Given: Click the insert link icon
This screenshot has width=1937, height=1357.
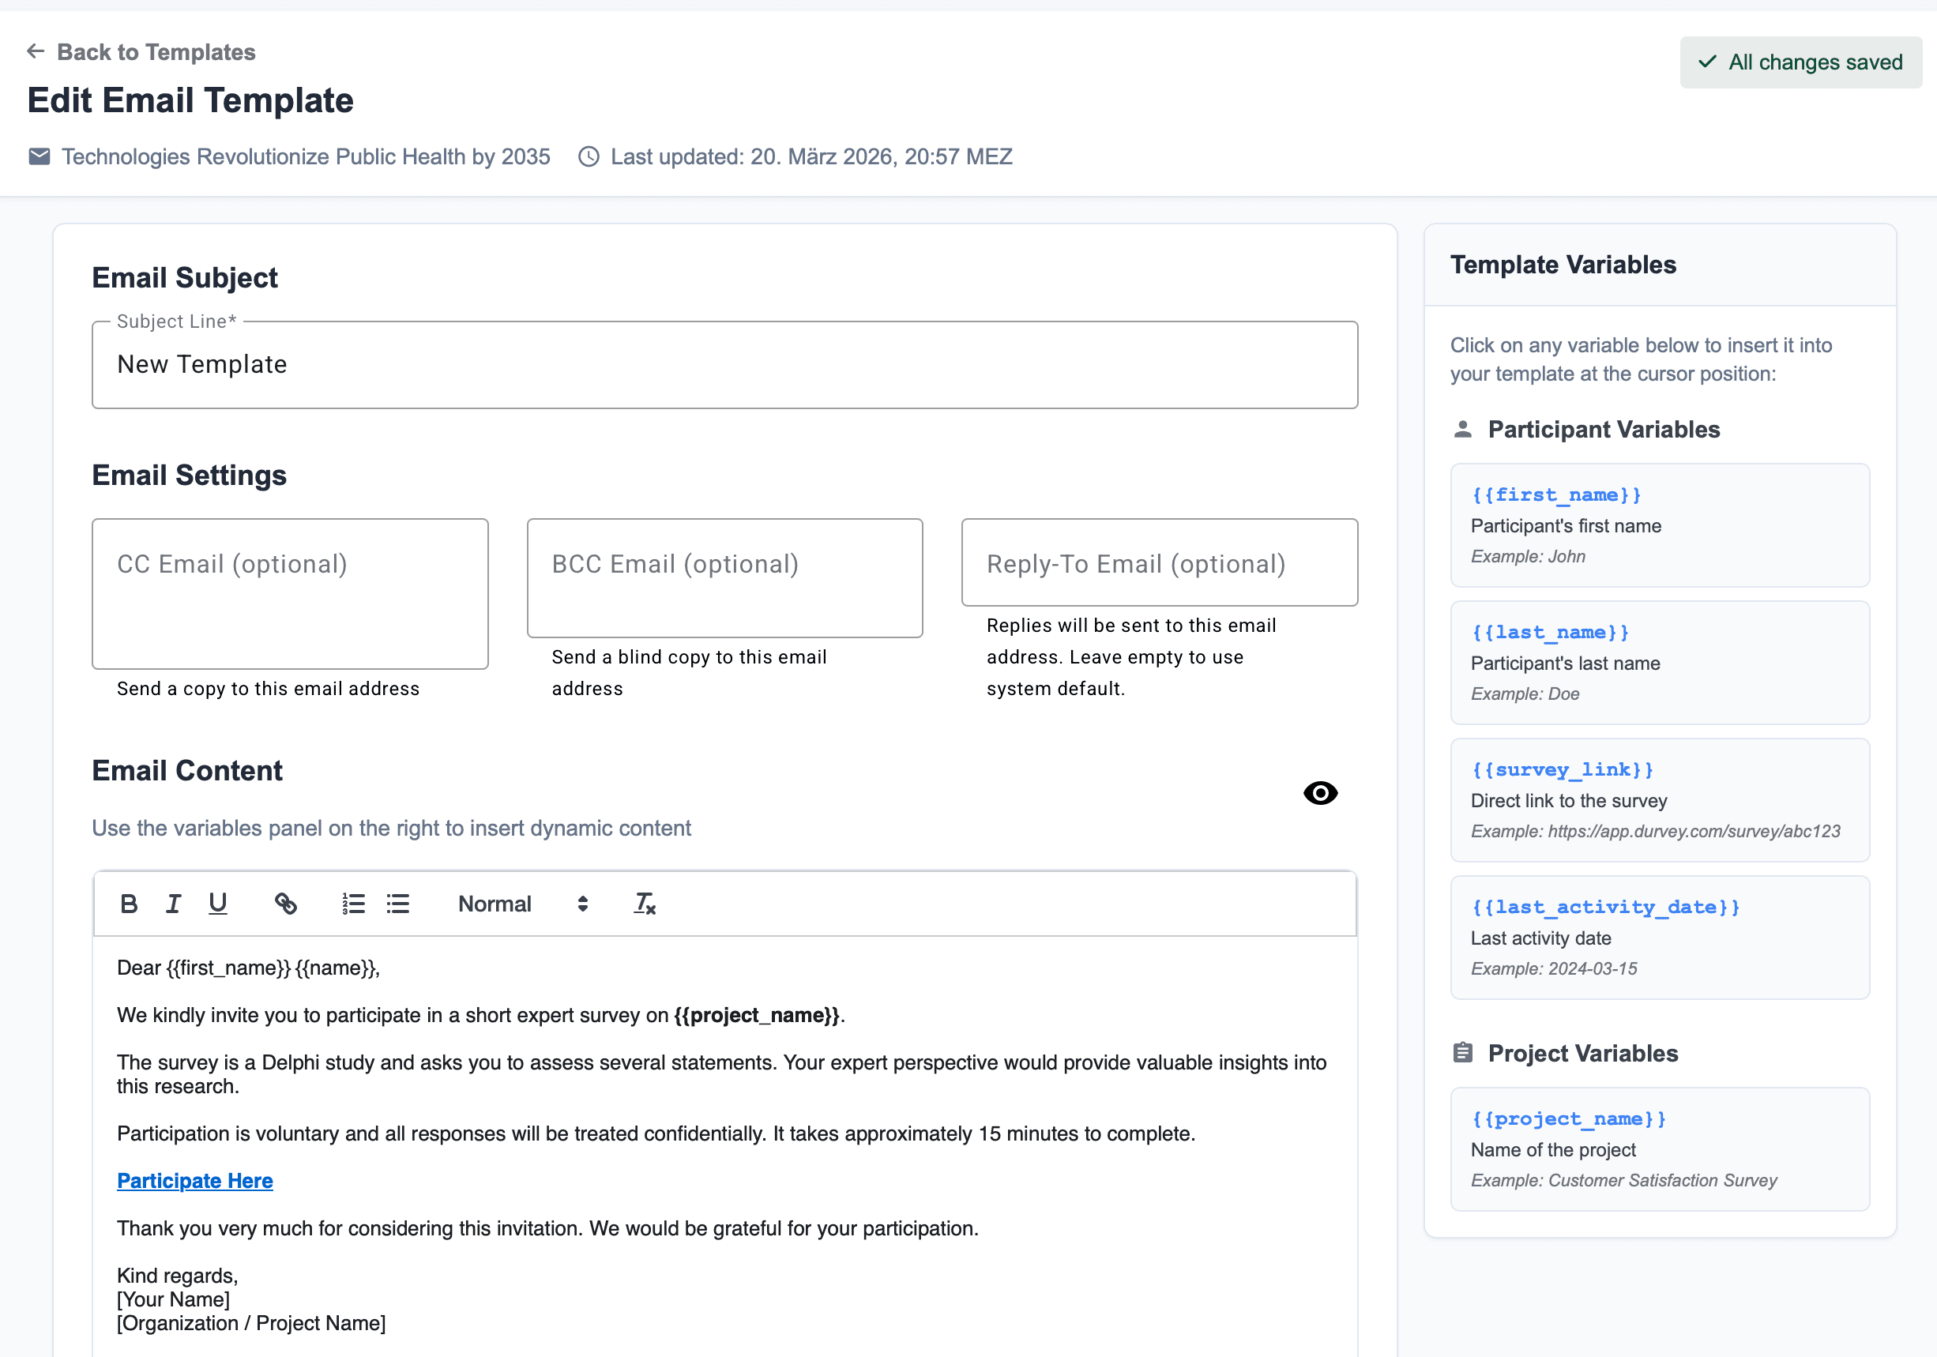Looking at the screenshot, I should point(286,904).
